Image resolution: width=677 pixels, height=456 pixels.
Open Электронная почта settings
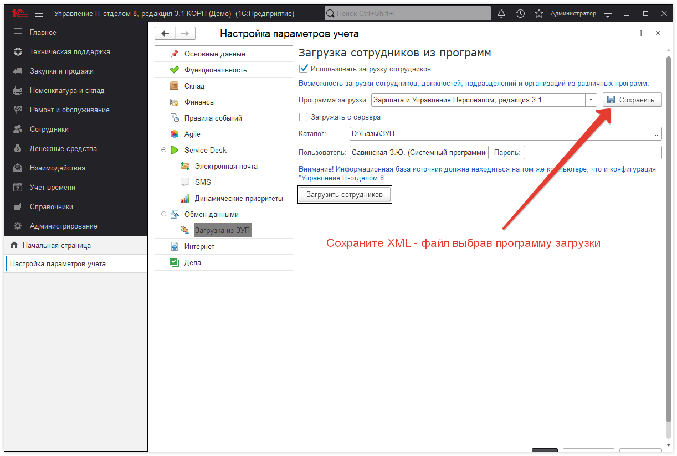(x=184, y=165)
